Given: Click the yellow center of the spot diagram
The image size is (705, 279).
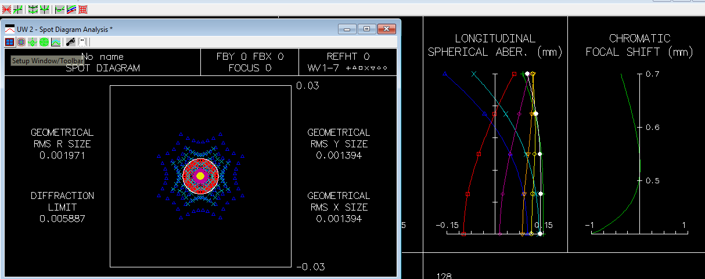Looking at the screenshot, I should 200,175.
